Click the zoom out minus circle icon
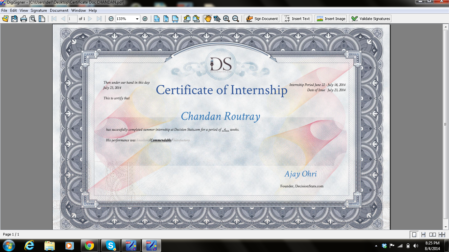 (x=111, y=19)
